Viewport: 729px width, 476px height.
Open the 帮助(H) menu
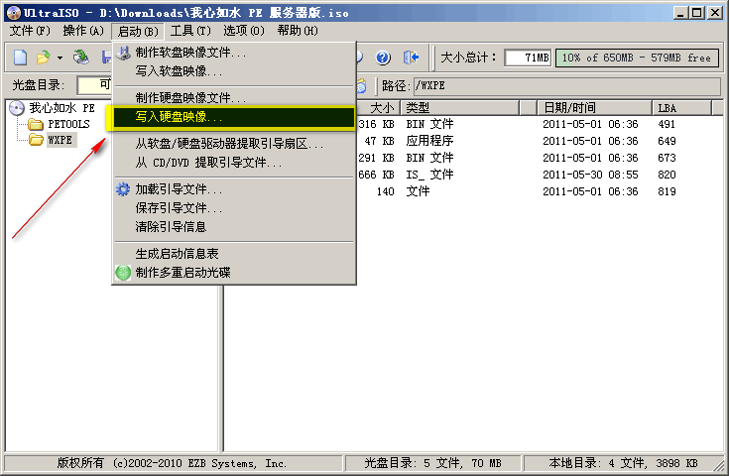298,31
